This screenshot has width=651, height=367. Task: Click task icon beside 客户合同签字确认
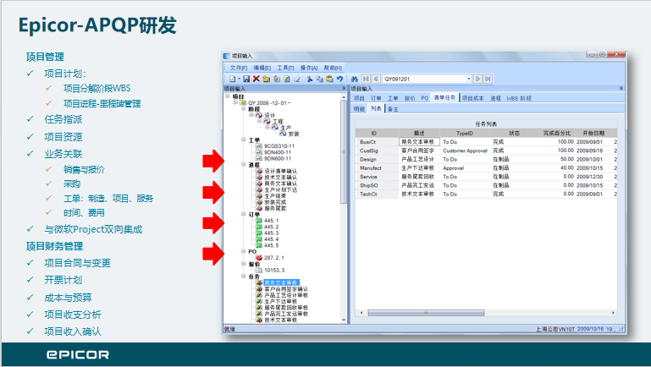259,288
